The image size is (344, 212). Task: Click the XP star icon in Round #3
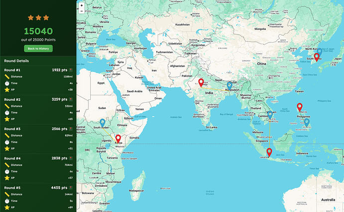coord(7,148)
